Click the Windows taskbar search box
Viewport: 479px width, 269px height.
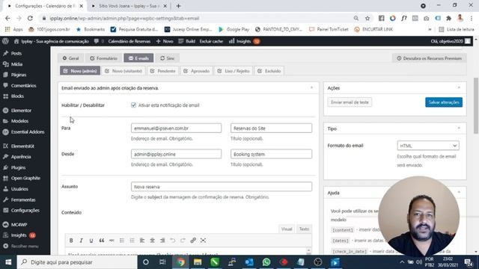click(77, 262)
